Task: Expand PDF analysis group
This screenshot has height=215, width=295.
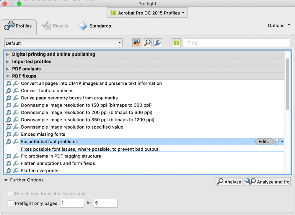Action: click(x=7, y=69)
